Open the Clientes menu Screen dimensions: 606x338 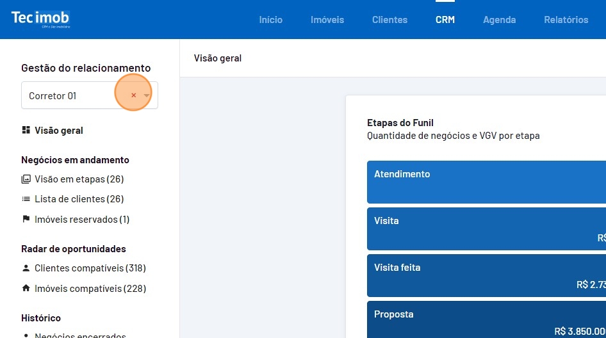click(389, 20)
